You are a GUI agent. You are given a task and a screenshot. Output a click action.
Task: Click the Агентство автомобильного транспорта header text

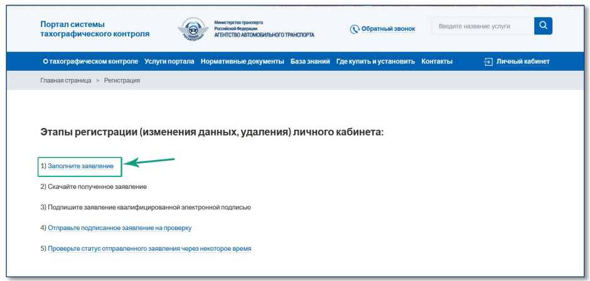264,34
